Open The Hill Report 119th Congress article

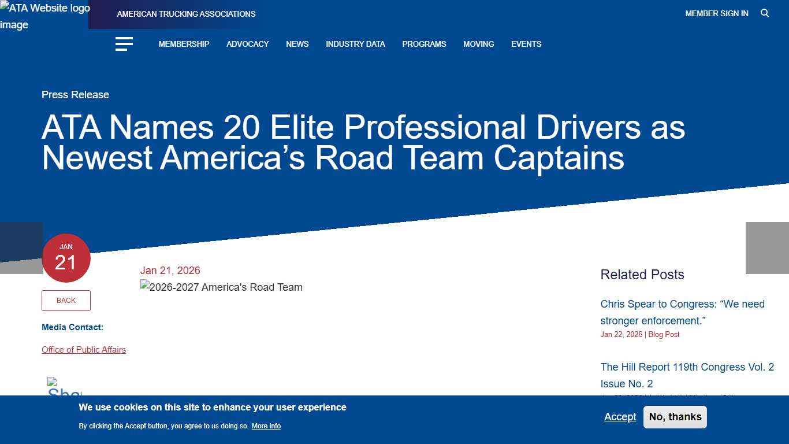coord(687,375)
